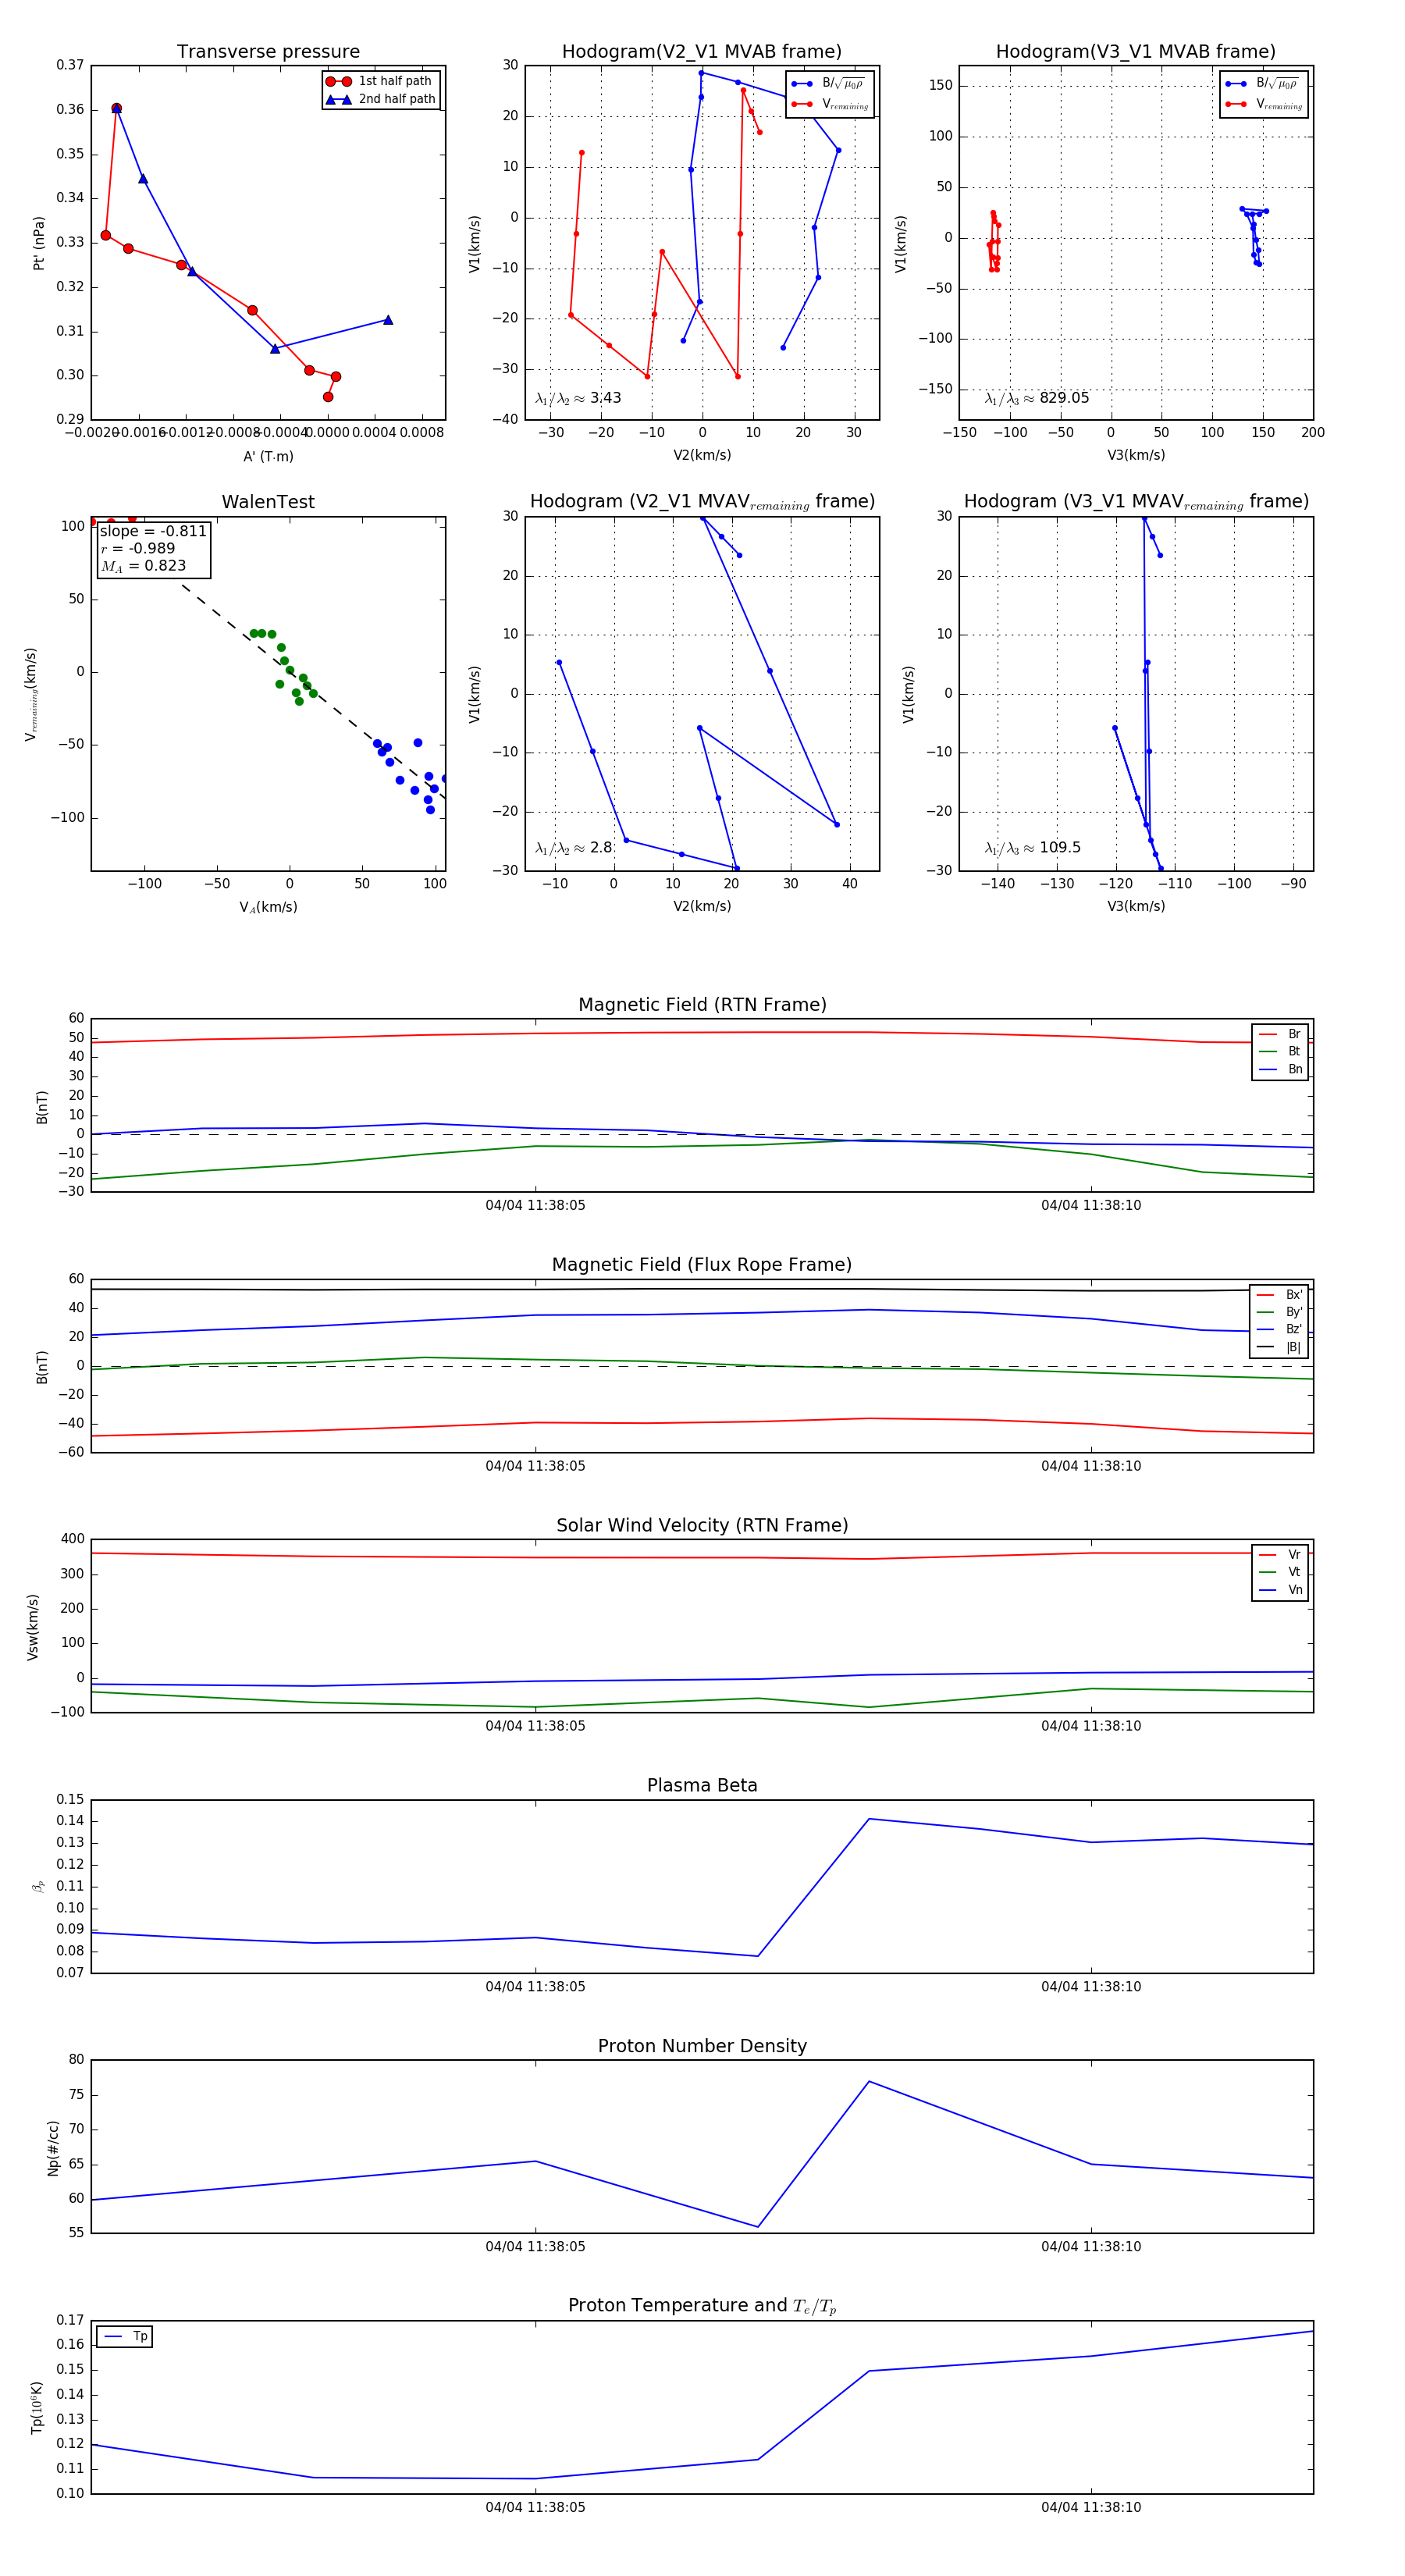Select the 'r = -0.989' annotation
The height and width of the screenshot is (2576, 1405).
pyautogui.click(x=138, y=548)
